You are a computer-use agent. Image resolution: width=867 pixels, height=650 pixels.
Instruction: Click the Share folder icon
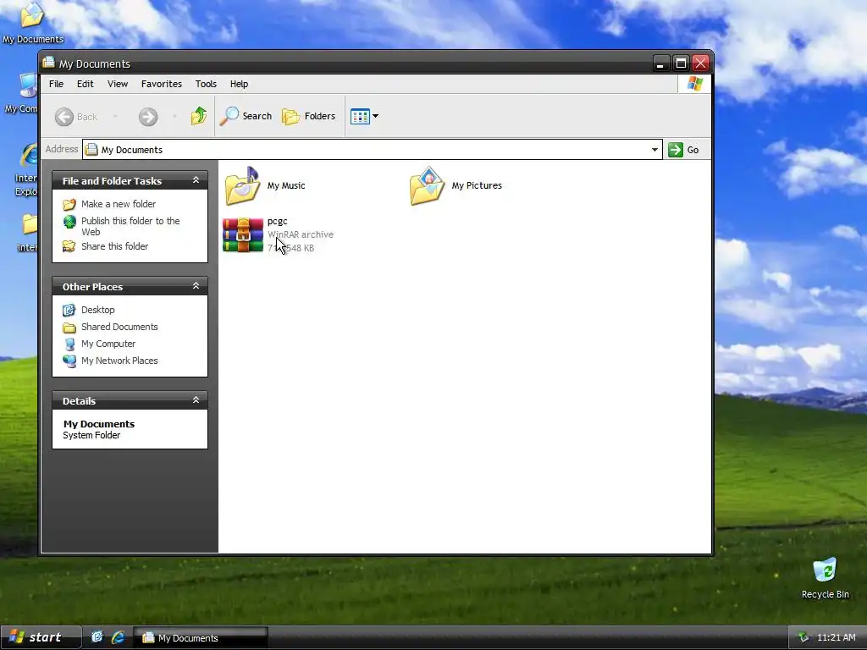point(69,246)
